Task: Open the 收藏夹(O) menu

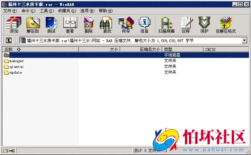Action: coord(67,11)
